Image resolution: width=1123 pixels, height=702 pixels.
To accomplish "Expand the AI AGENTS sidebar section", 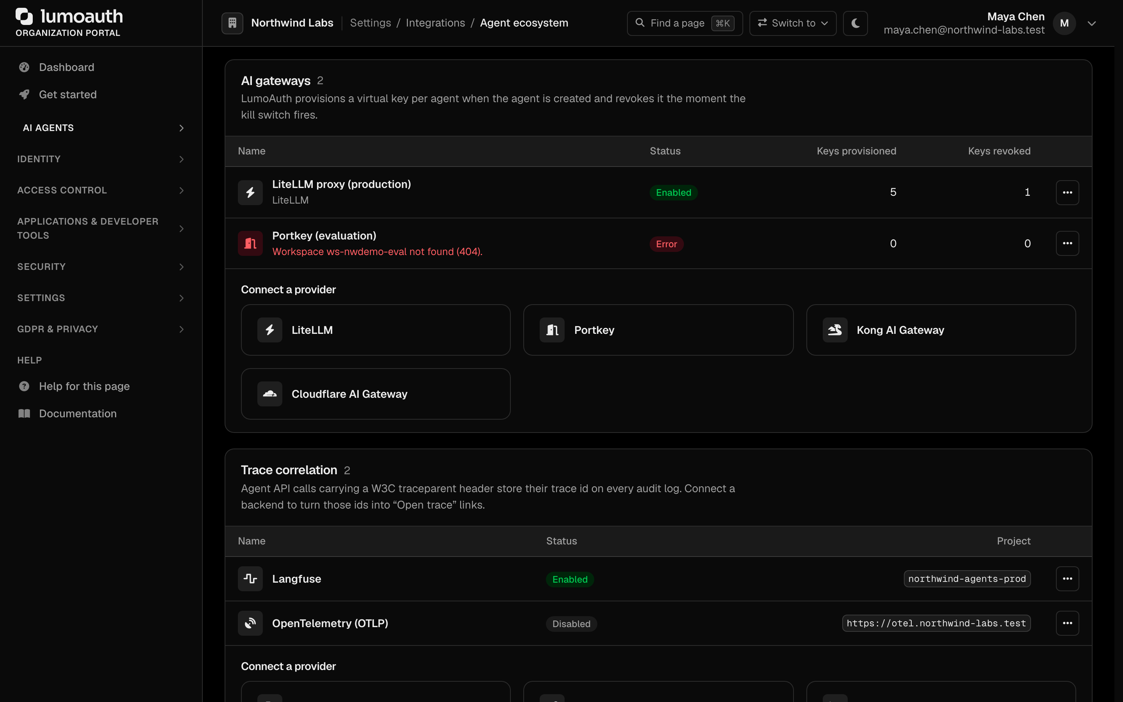I will coord(101,128).
